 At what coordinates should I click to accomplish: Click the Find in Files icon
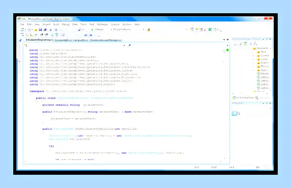point(149,30)
